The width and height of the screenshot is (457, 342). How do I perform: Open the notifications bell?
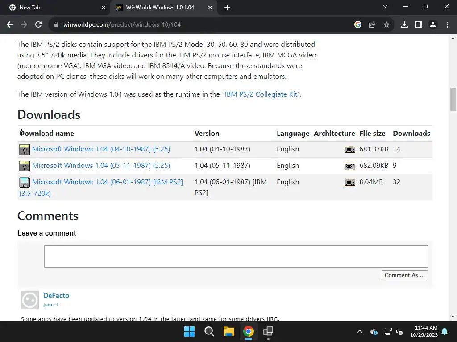coord(445,331)
